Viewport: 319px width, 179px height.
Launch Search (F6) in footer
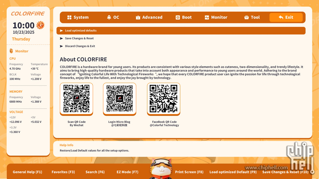pyautogui.click(x=95, y=172)
